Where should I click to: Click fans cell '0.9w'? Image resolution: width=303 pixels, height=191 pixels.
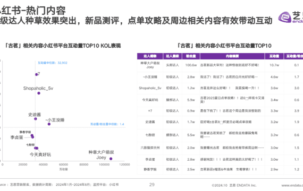coord(191,111)
